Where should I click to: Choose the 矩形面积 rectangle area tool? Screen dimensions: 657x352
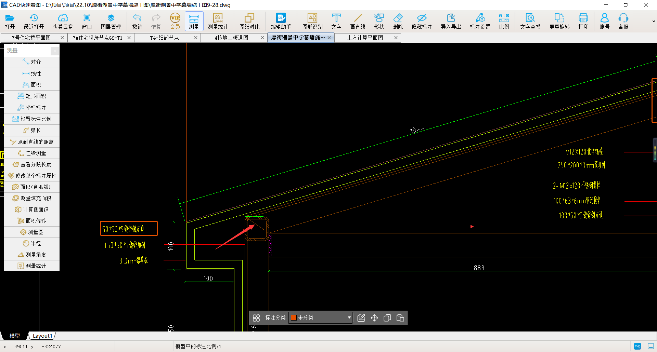pos(32,96)
